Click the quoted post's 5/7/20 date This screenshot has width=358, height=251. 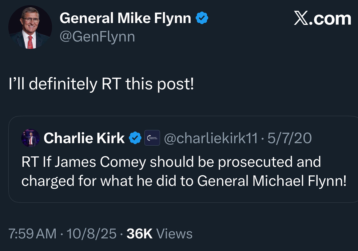click(289, 138)
